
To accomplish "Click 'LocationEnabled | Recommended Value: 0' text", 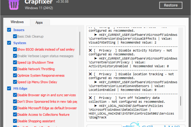I will pyautogui.click(x=123, y=90).
